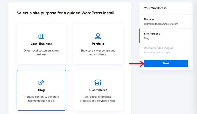Click 'Direct local customers to my business' text
This screenshot has width=197, height=114.
pos(41,53)
